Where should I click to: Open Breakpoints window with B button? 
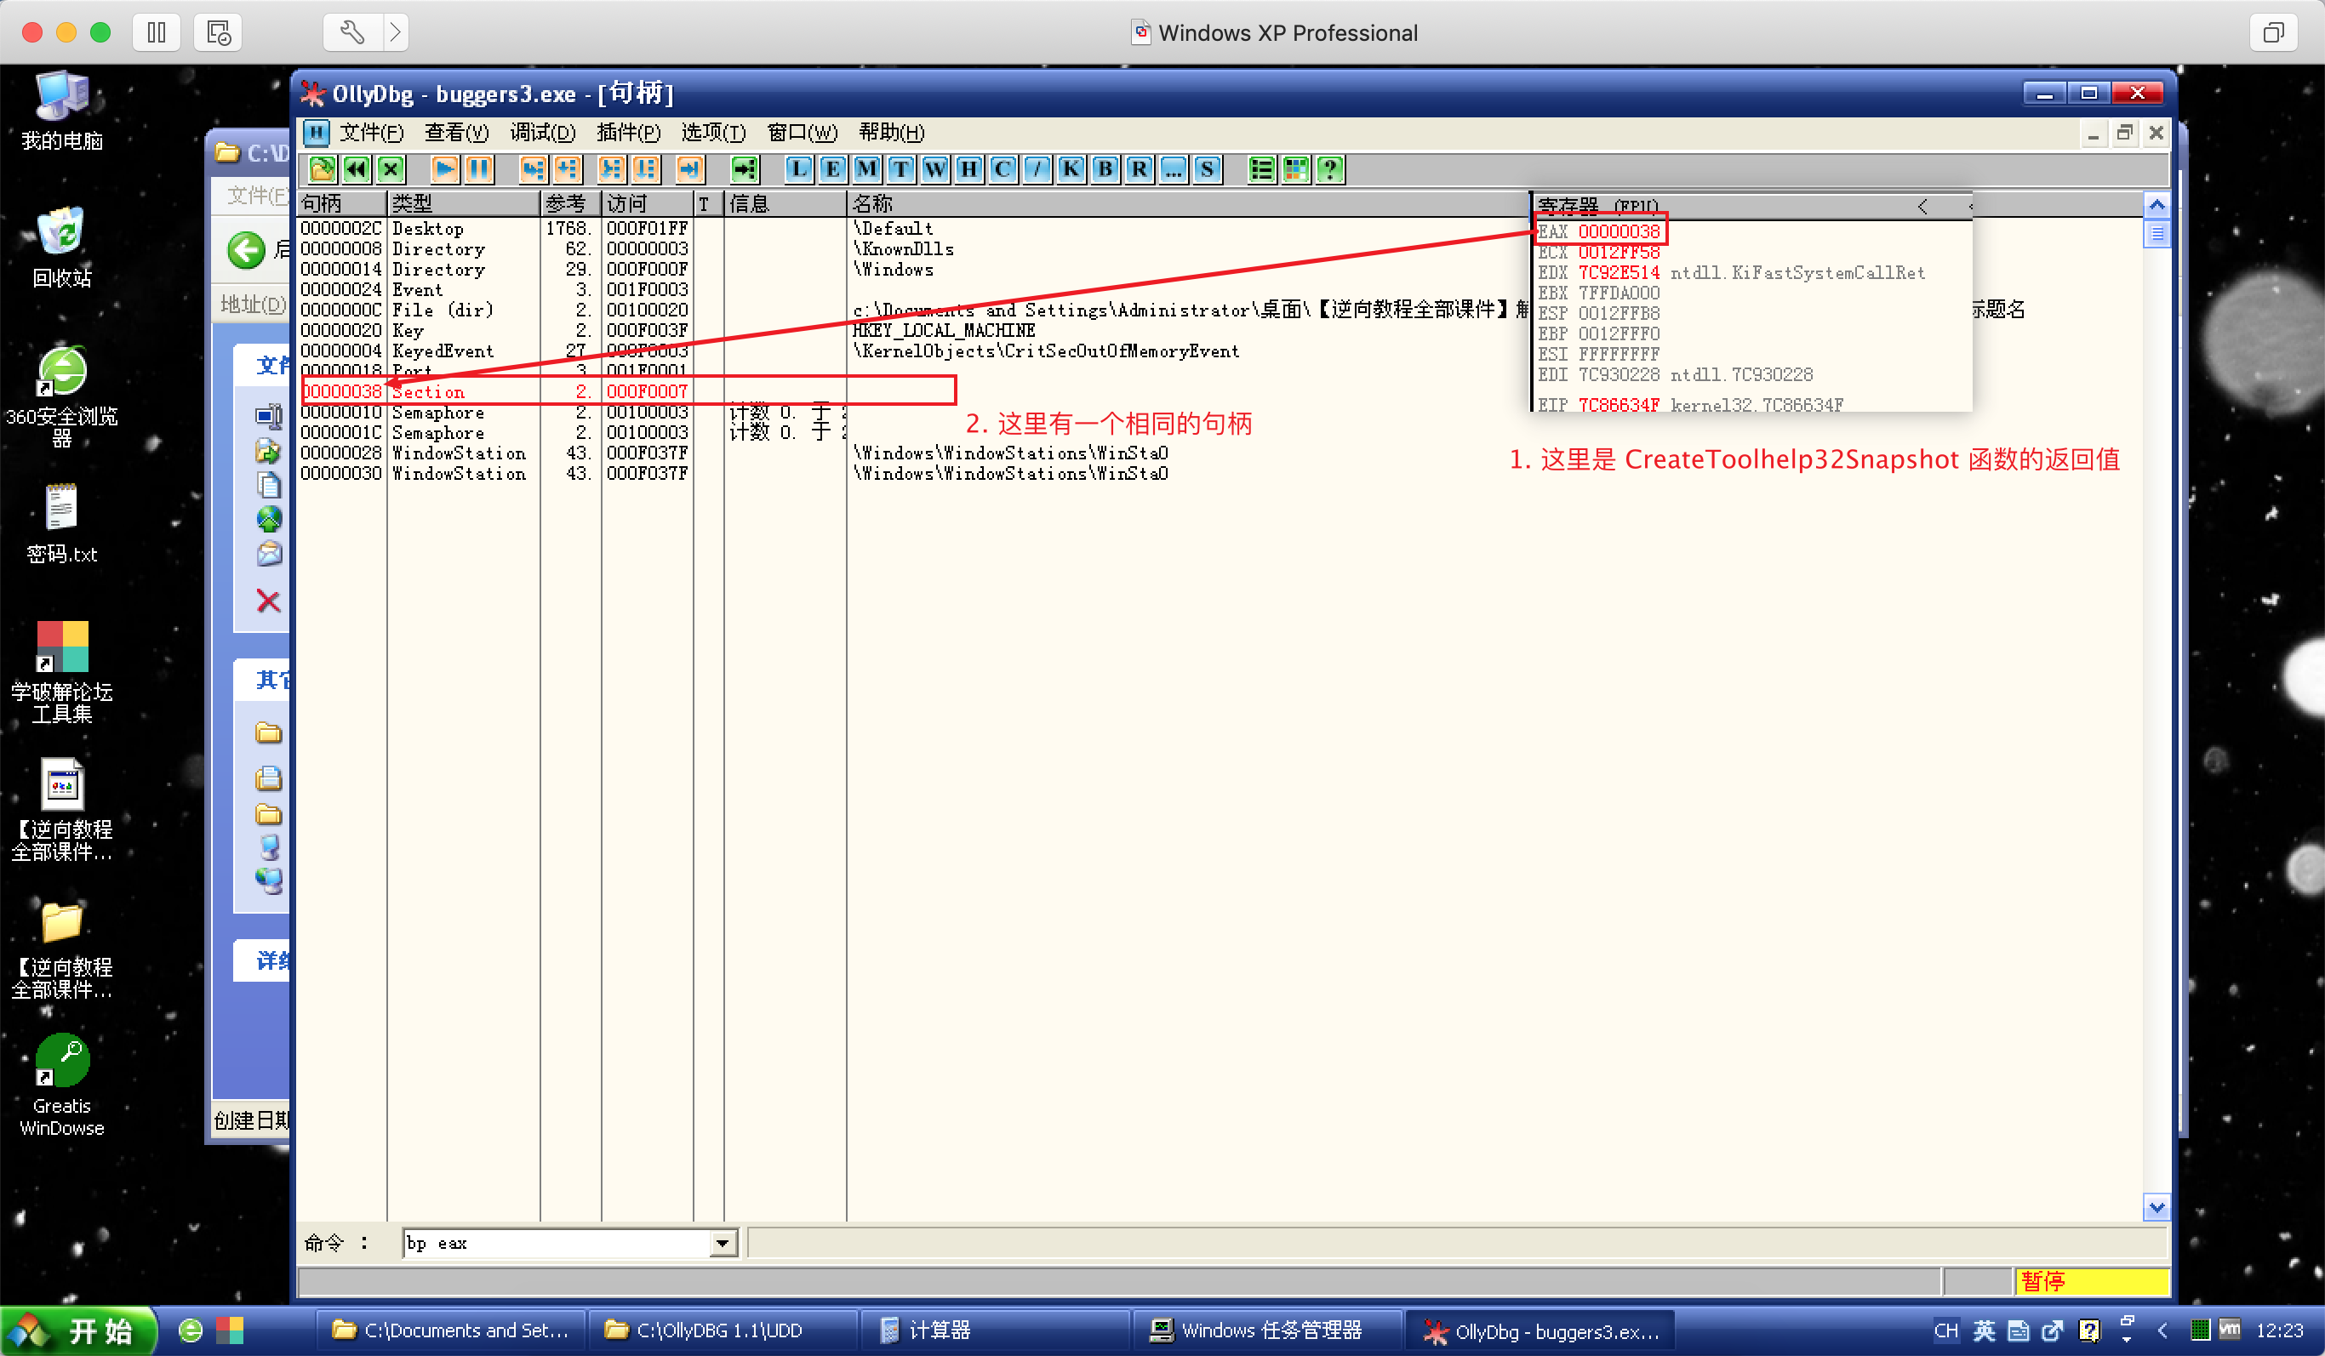pyautogui.click(x=1105, y=168)
